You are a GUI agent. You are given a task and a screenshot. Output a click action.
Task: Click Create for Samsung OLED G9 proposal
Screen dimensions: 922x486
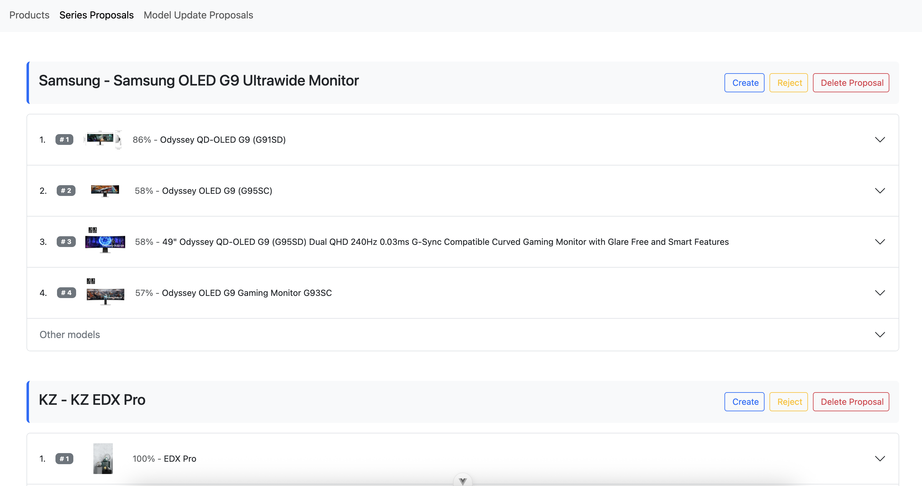pyautogui.click(x=745, y=82)
